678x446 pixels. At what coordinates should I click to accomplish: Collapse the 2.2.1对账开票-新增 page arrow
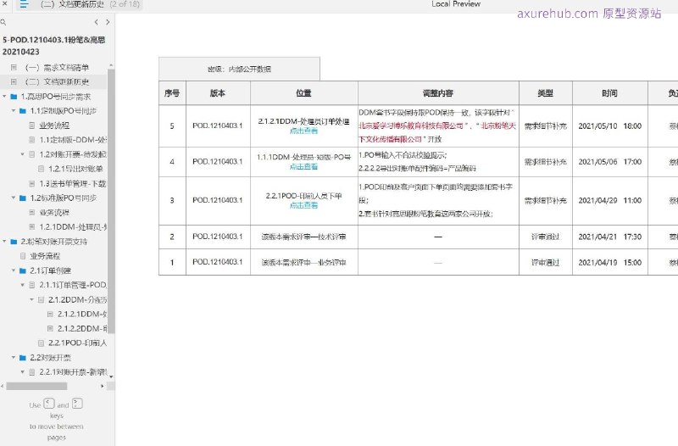23,372
